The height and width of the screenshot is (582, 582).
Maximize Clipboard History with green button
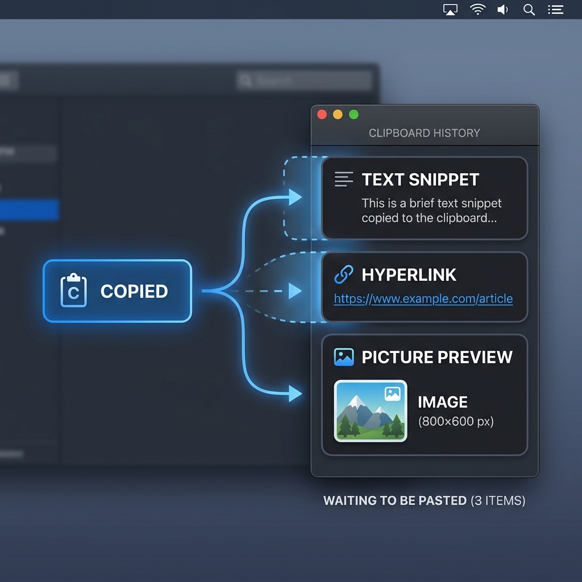tap(354, 114)
